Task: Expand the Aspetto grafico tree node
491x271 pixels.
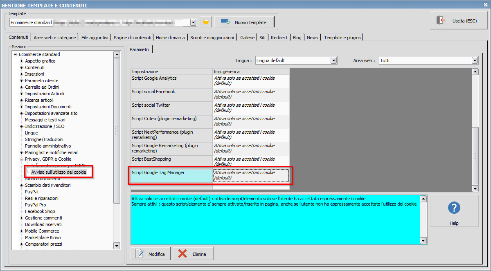Action: coord(22,61)
